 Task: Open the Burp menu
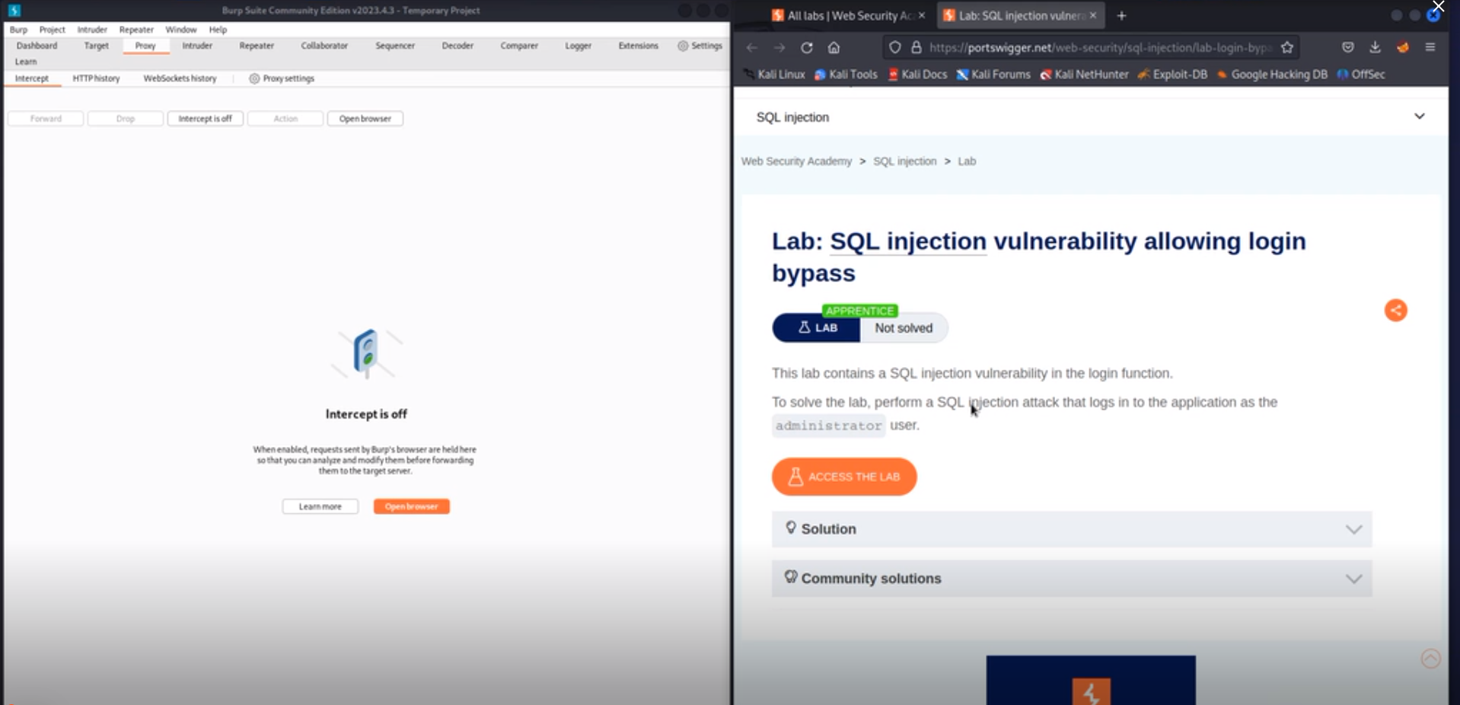(x=18, y=30)
